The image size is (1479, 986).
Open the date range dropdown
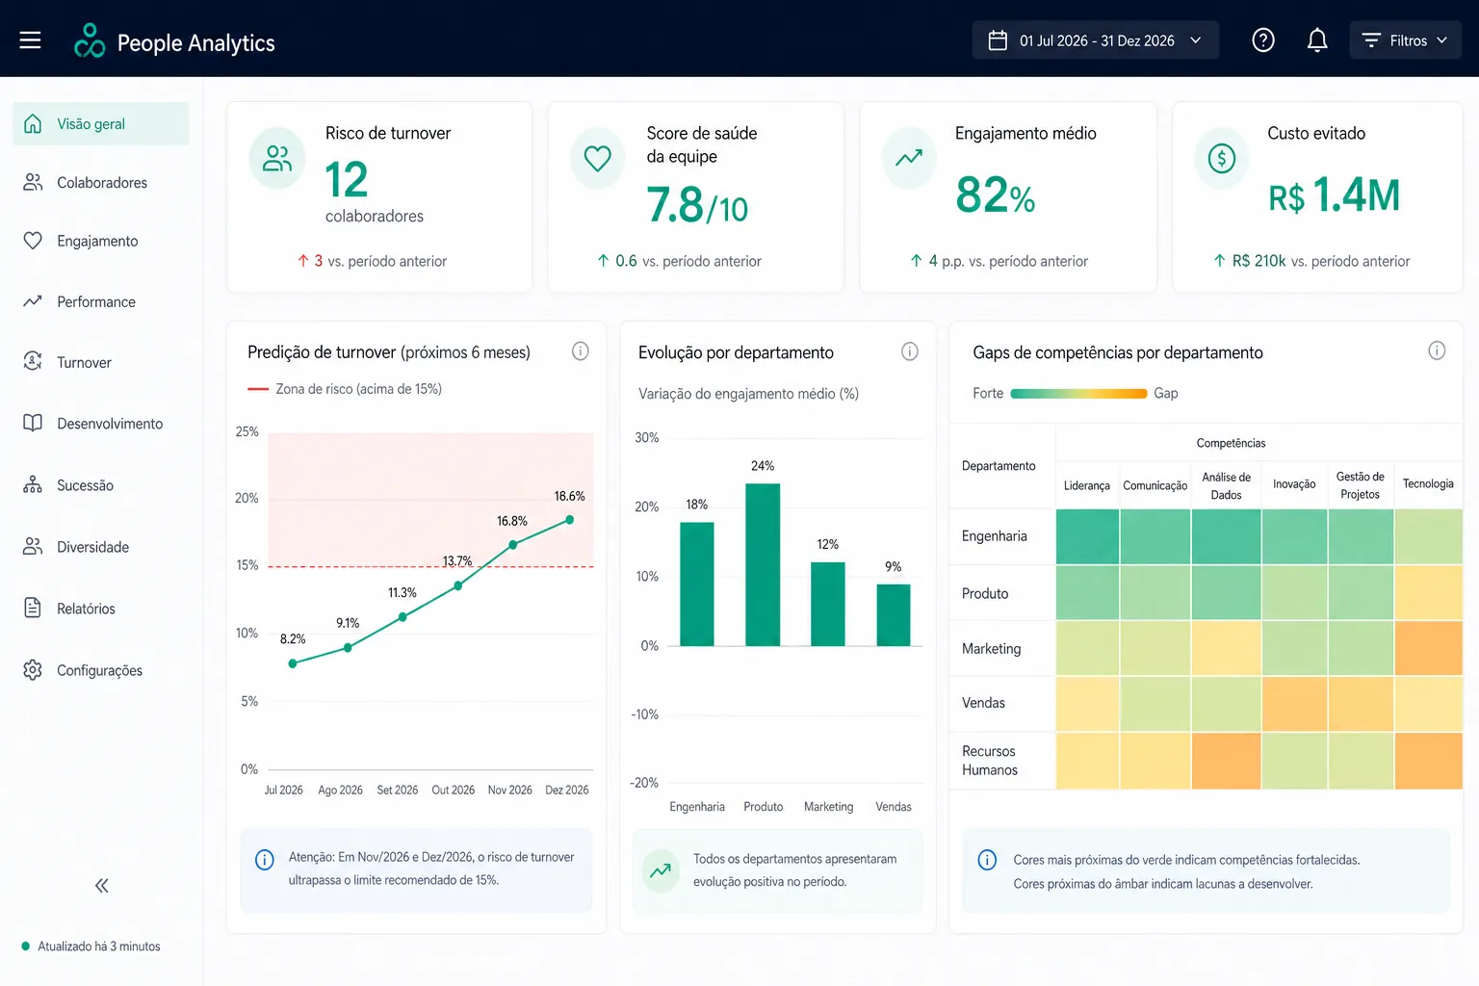click(x=1096, y=40)
